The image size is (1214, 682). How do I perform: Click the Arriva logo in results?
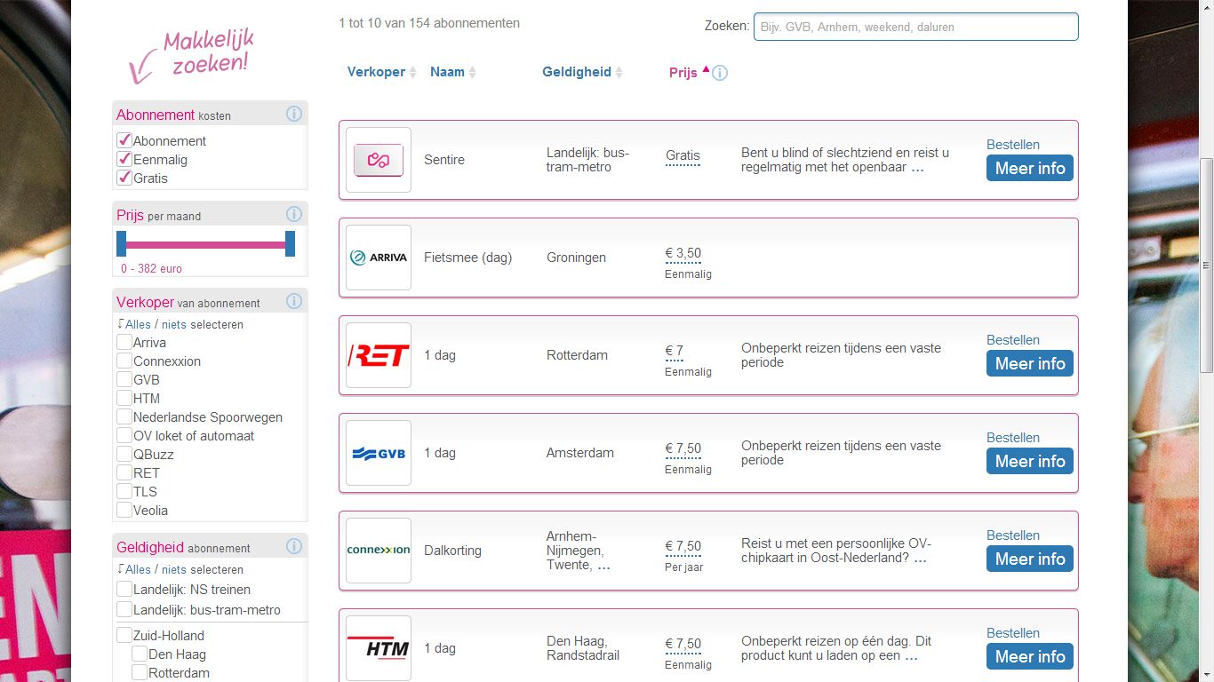[x=379, y=258]
